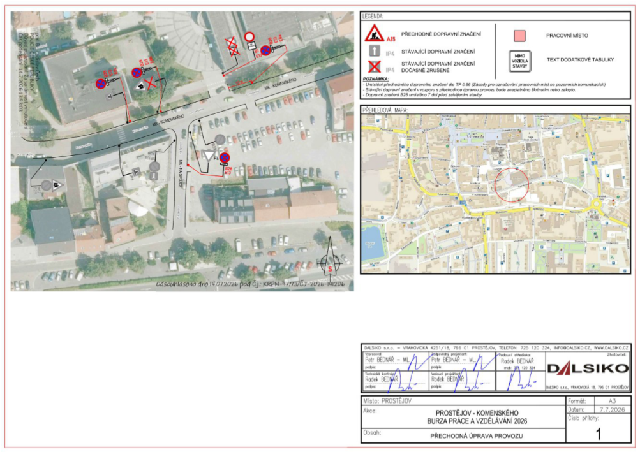
Task: Click the Odsouhlaseno dne 14.07.2026 approval note
Action: pyautogui.click(x=251, y=284)
